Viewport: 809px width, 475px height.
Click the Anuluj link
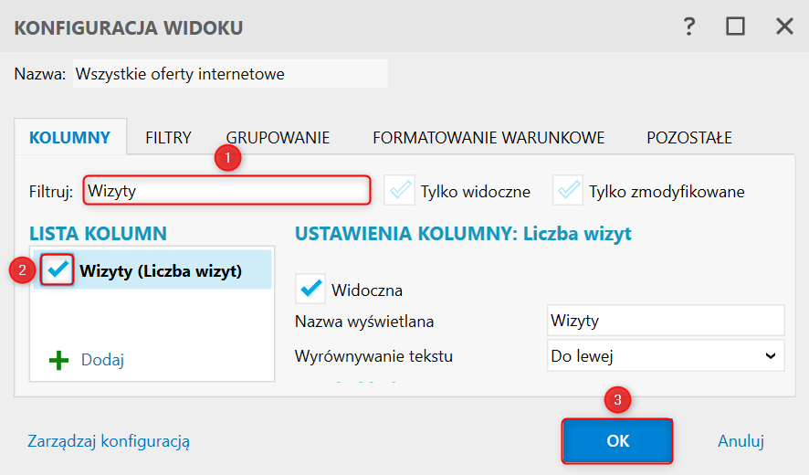(x=741, y=440)
